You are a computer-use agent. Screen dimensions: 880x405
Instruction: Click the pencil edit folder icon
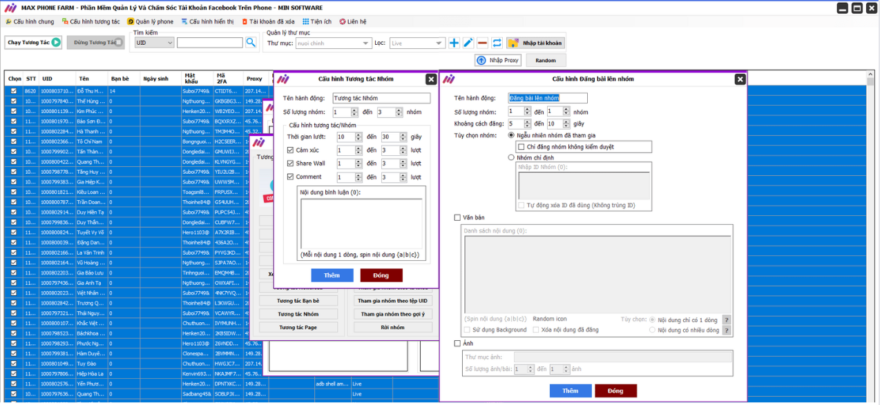click(468, 43)
